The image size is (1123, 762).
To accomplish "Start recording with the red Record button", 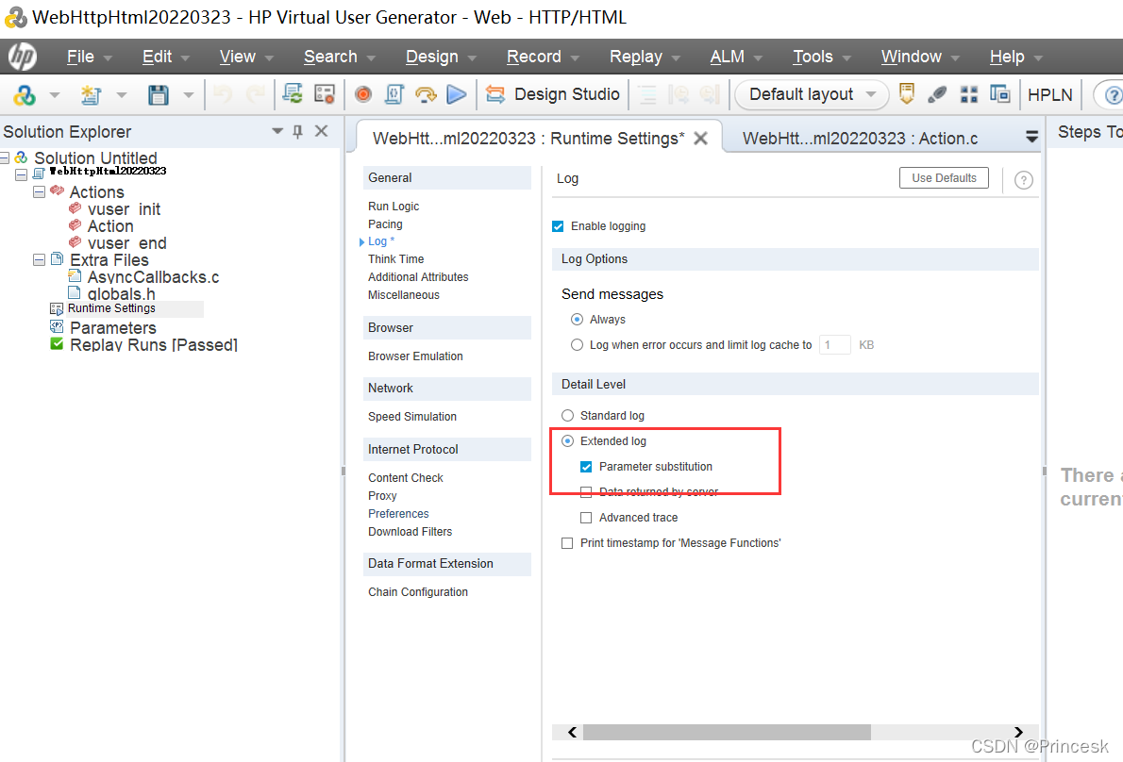I will (363, 93).
